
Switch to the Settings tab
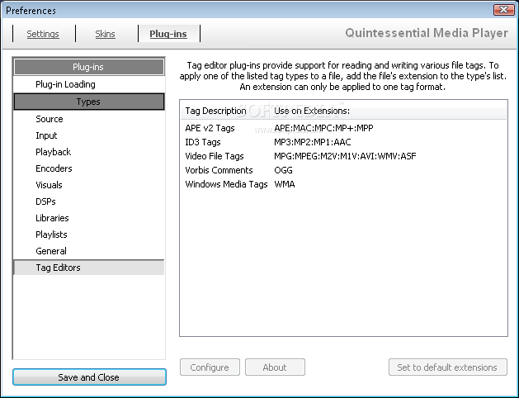43,34
